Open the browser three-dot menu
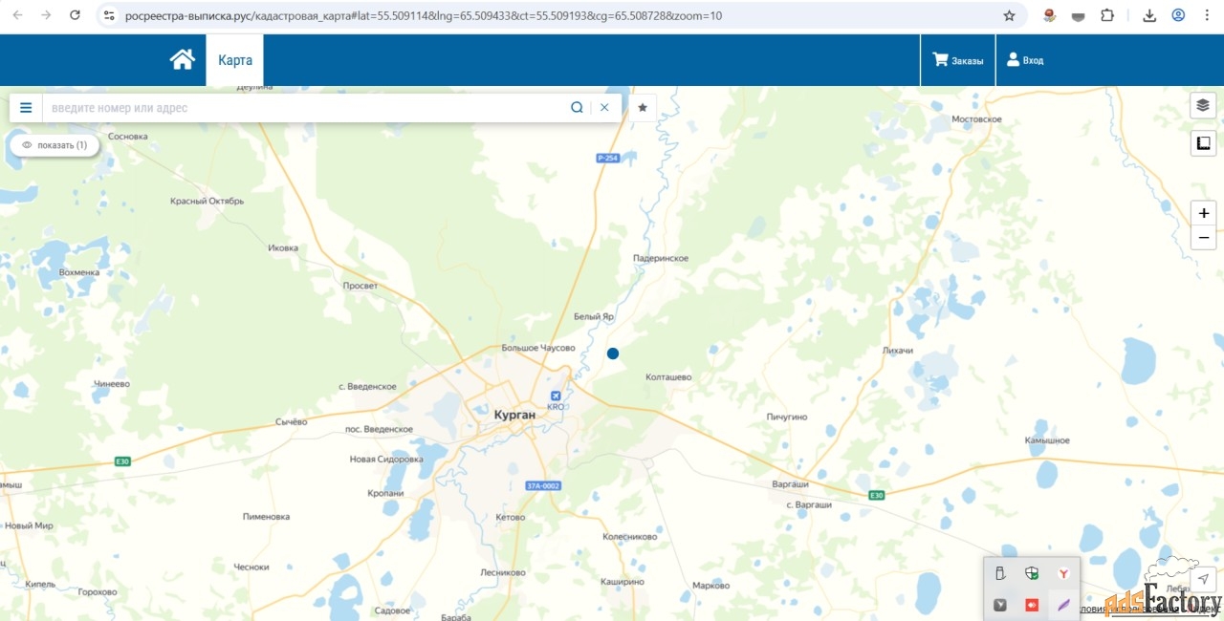Screen dimensions: 1224x621 point(1207,15)
